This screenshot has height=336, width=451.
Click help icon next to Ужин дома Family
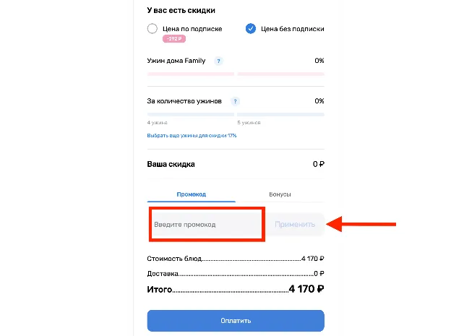pyautogui.click(x=218, y=61)
